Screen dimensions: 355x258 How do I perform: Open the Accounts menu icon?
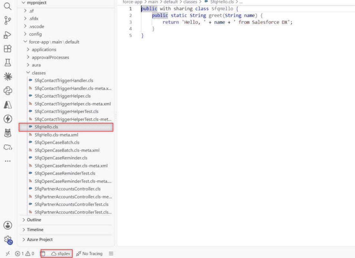(x=8, y=225)
